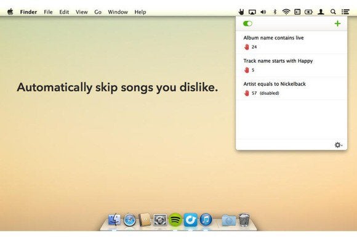This screenshot has width=357, height=239.
Task: Open the View menu
Action: (81, 12)
